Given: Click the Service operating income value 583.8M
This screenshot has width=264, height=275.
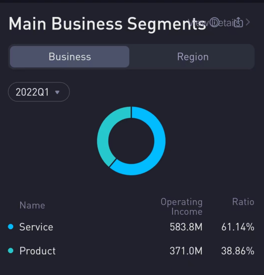Looking at the screenshot, I should click(186, 227).
